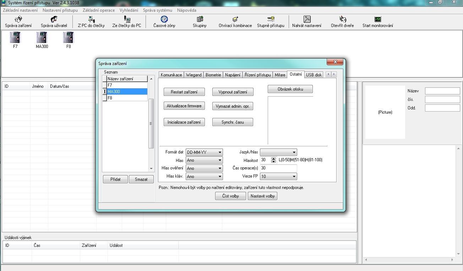
Task: Close the Správa zařízení dialog
Action: click(x=335, y=62)
